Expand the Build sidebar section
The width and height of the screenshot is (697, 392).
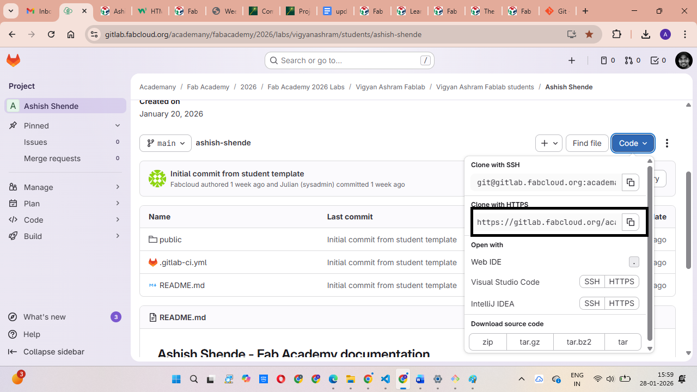65,236
